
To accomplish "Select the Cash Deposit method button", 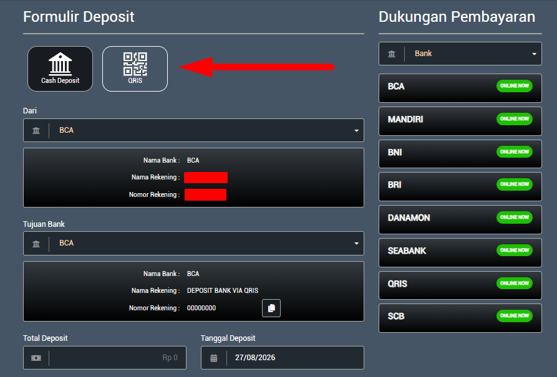I will pyautogui.click(x=60, y=69).
